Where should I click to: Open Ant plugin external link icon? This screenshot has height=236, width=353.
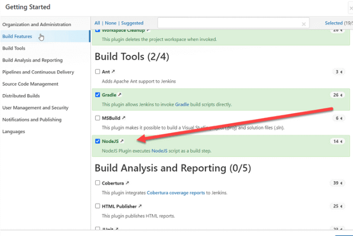pyautogui.click(x=113, y=71)
